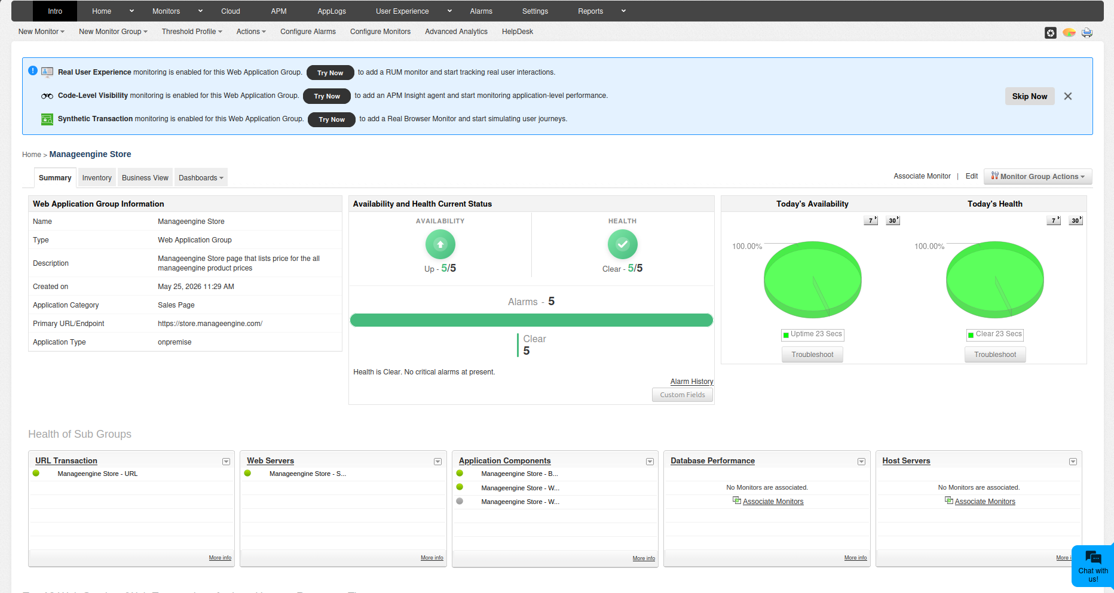Click the Real User Experience monitor icon
This screenshot has height=593, width=1114.
(x=47, y=72)
